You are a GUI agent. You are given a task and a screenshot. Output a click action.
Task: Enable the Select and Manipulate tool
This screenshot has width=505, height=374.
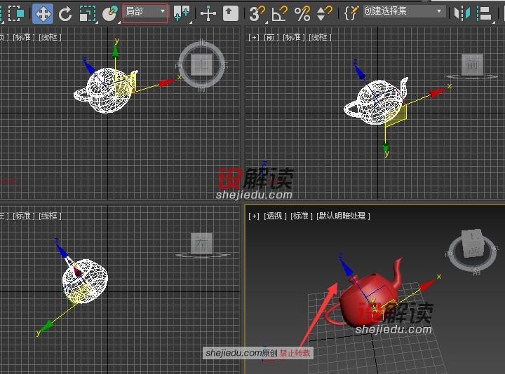[x=208, y=14]
